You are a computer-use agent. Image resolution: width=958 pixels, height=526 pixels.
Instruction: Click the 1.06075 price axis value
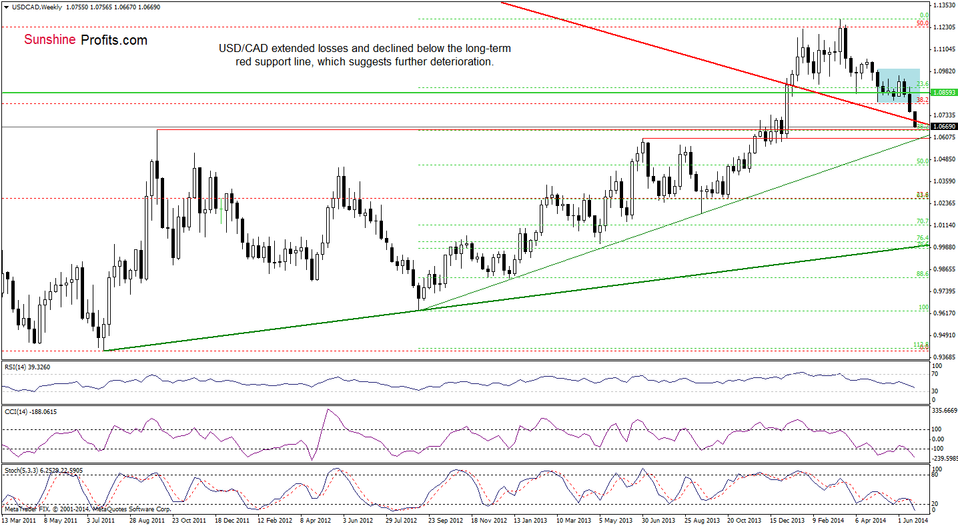pyautogui.click(x=945, y=137)
